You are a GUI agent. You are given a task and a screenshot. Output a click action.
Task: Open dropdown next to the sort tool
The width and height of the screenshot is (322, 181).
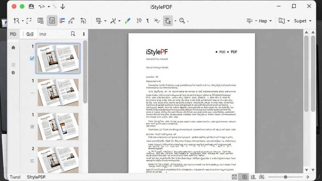point(23,21)
